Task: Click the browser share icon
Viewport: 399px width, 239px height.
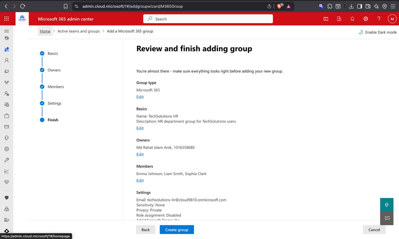Action: (269, 6)
